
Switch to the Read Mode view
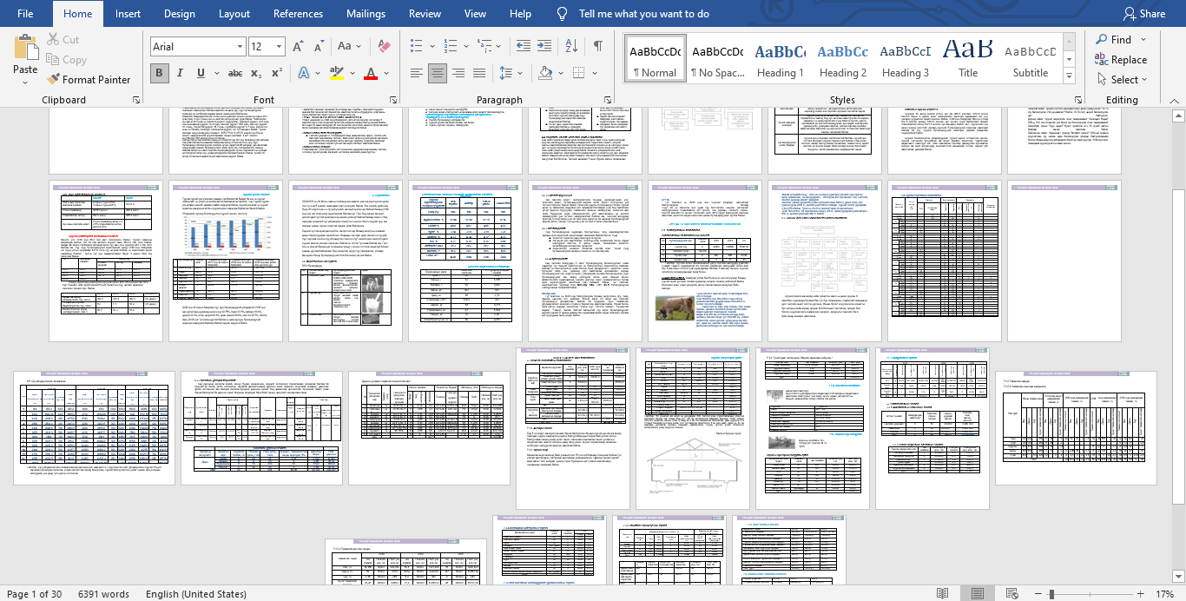942,594
